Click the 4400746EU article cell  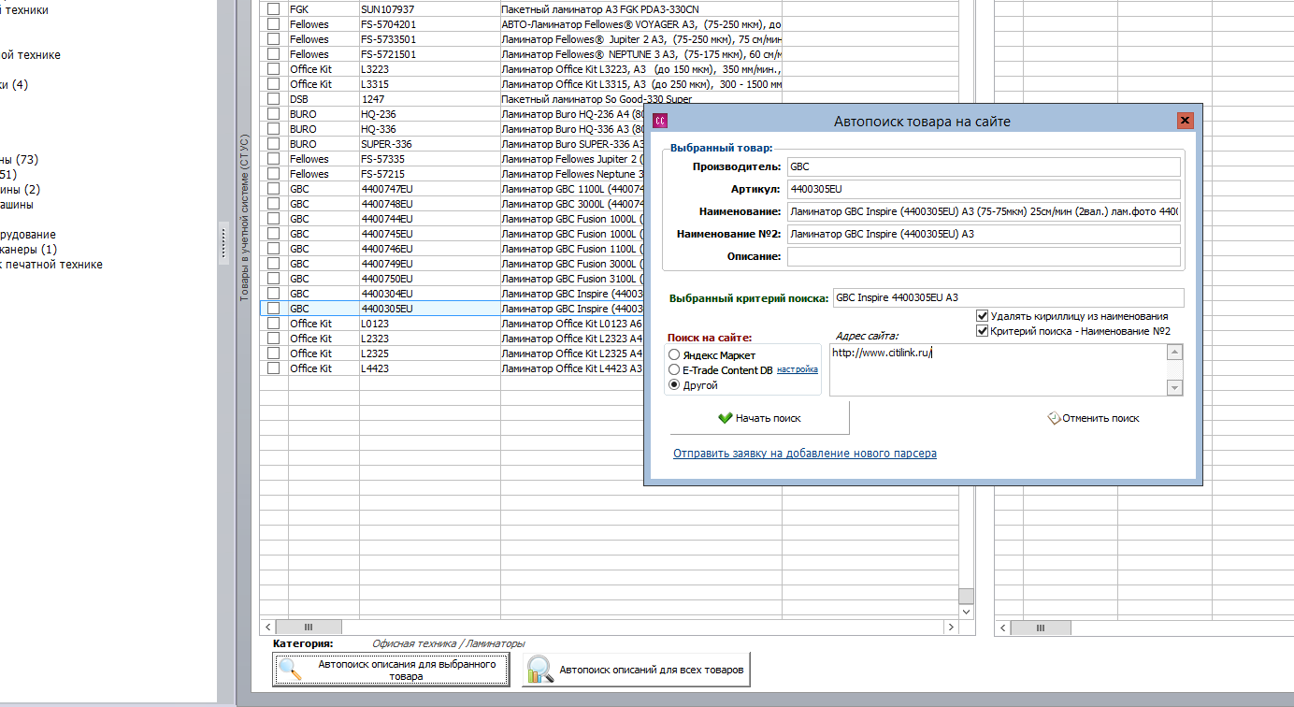[x=430, y=249]
